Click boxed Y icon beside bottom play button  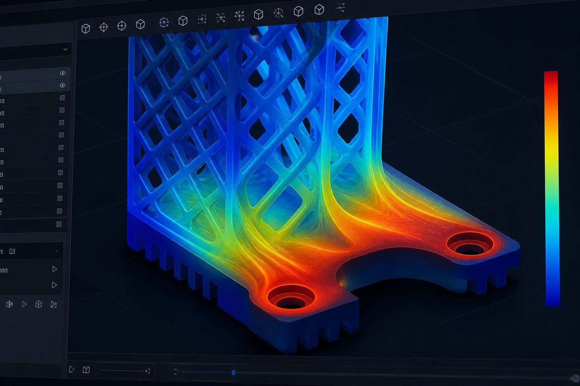86,370
